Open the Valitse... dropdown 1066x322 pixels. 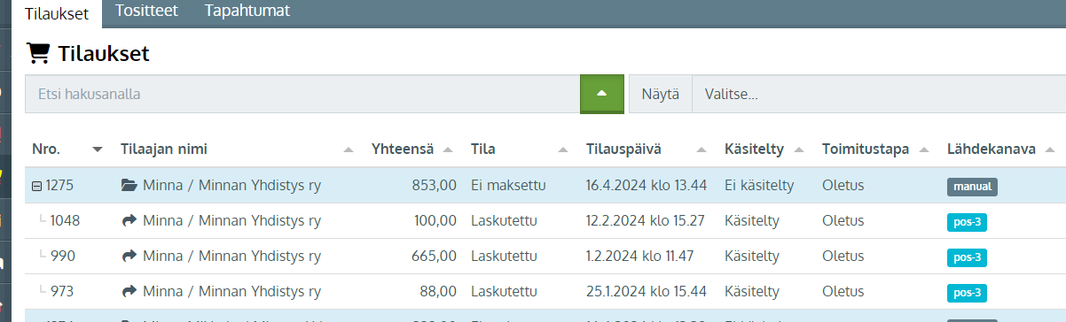click(x=879, y=94)
